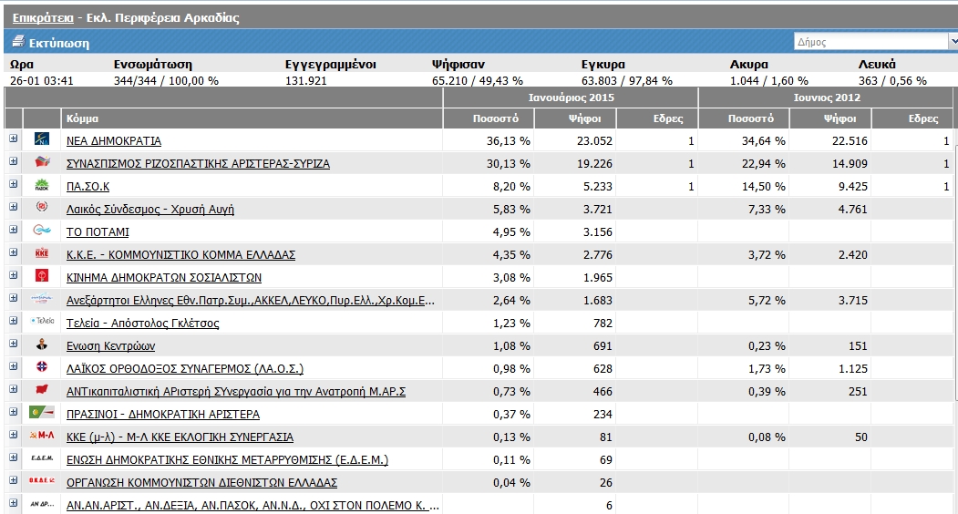Image resolution: width=958 pixels, height=514 pixels.
Task: Click the ΣΥΡΙΖΑ party logo icon
Action: click(x=42, y=163)
